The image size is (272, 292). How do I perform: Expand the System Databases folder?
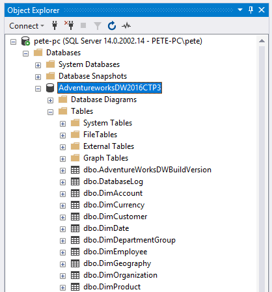(x=38, y=65)
